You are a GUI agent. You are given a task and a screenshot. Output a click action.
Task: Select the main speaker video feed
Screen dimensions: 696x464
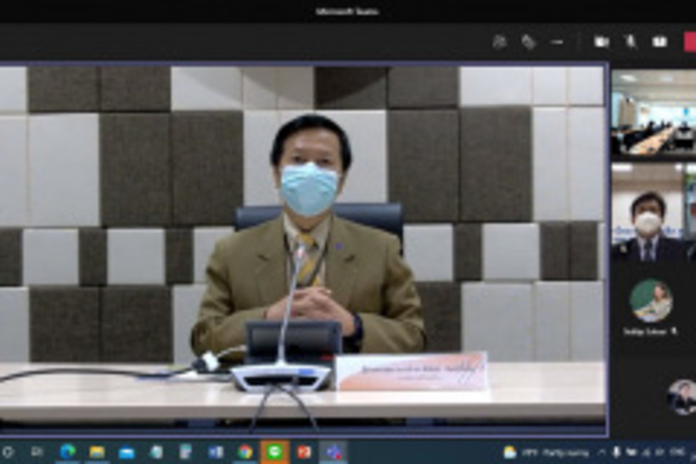(x=303, y=249)
